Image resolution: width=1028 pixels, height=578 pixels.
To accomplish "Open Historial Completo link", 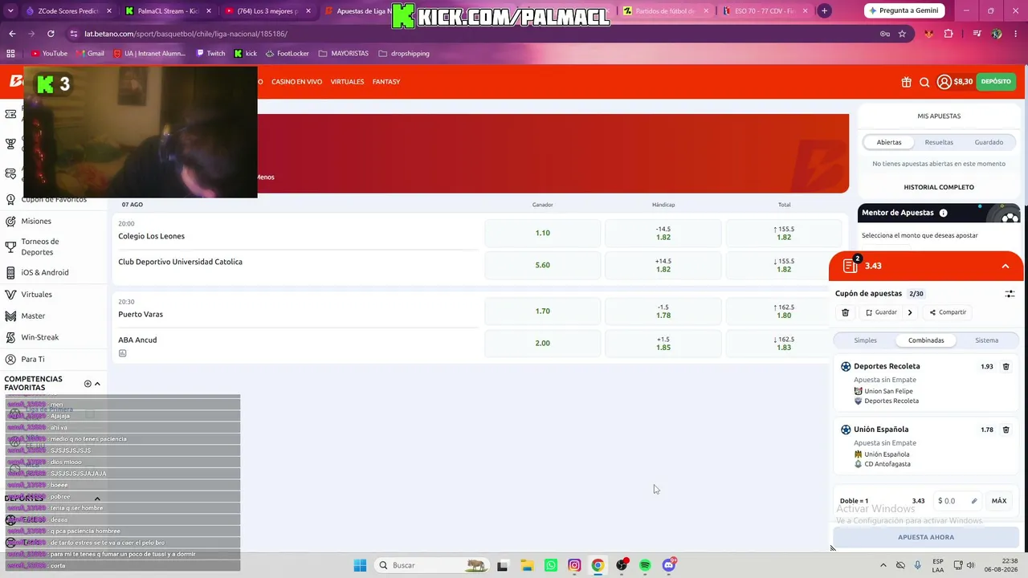I will pos(939,187).
